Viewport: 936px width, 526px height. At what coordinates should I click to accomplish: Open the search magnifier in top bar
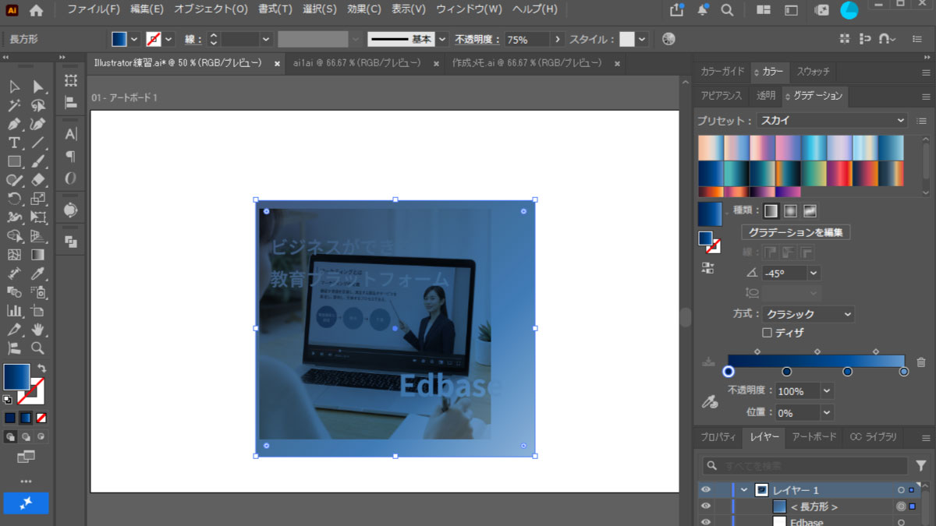[727, 10]
